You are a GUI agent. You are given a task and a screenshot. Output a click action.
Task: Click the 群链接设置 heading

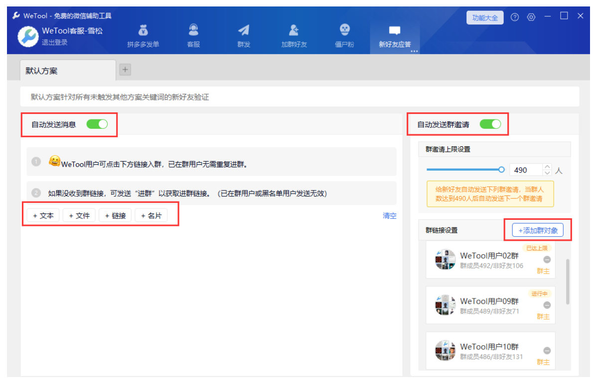[x=442, y=230]
